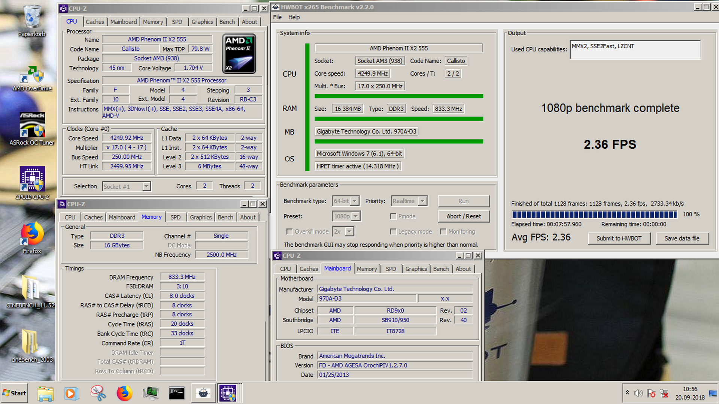The width and height of the screenshot is (719, 404).
Task: Click the AMD Phenom II processor logo
Action: pos(239,54)
